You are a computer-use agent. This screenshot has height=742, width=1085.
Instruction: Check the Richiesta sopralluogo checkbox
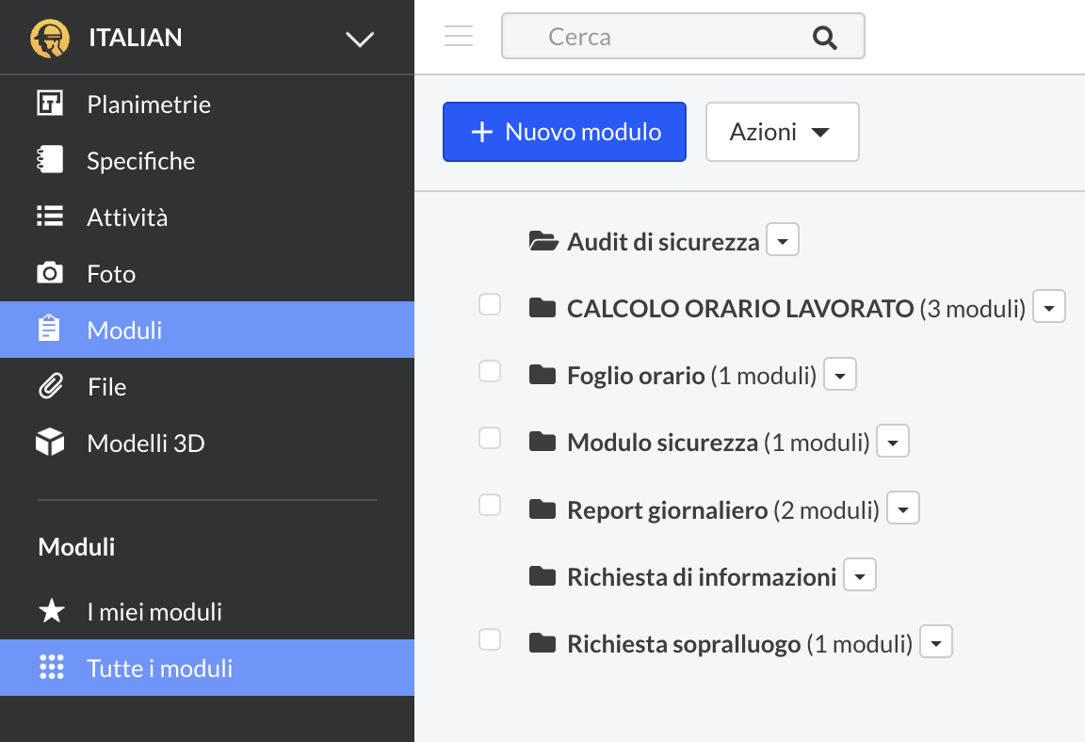click(490, 639)
